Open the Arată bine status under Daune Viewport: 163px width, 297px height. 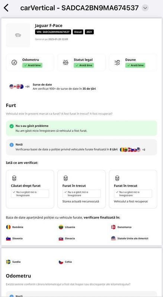point(135,66)
